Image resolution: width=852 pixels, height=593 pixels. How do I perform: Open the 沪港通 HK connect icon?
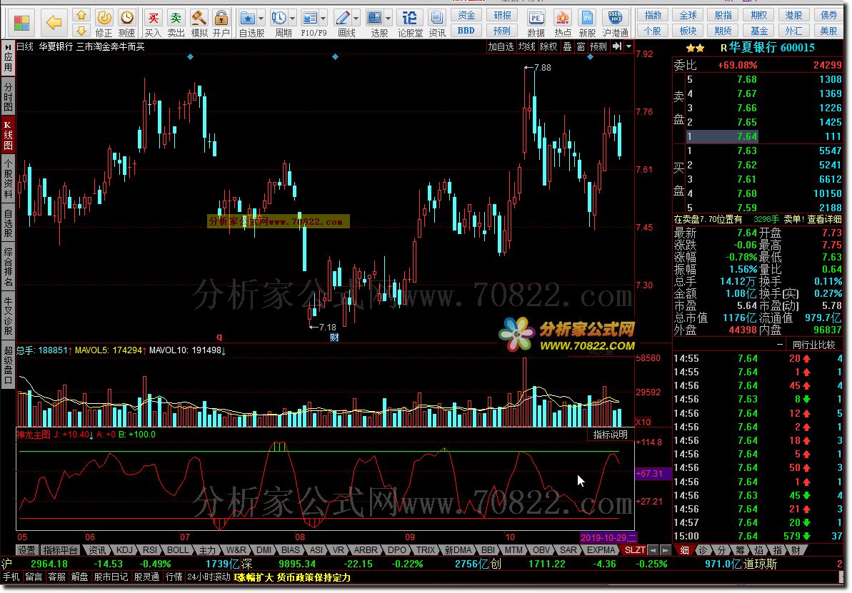[x=616, y=24]
